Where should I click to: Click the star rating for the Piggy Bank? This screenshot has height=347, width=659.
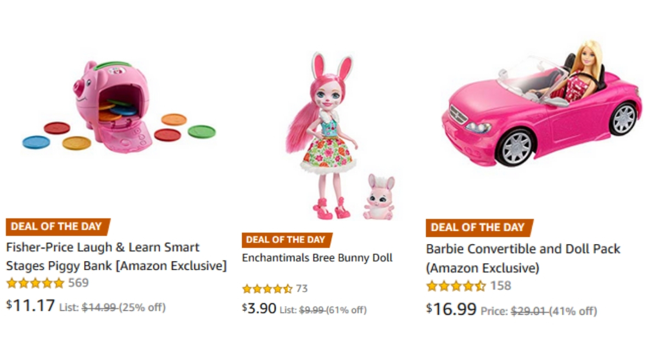tap(36, 283)
